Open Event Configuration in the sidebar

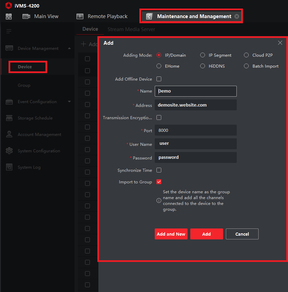coord(37,102)
